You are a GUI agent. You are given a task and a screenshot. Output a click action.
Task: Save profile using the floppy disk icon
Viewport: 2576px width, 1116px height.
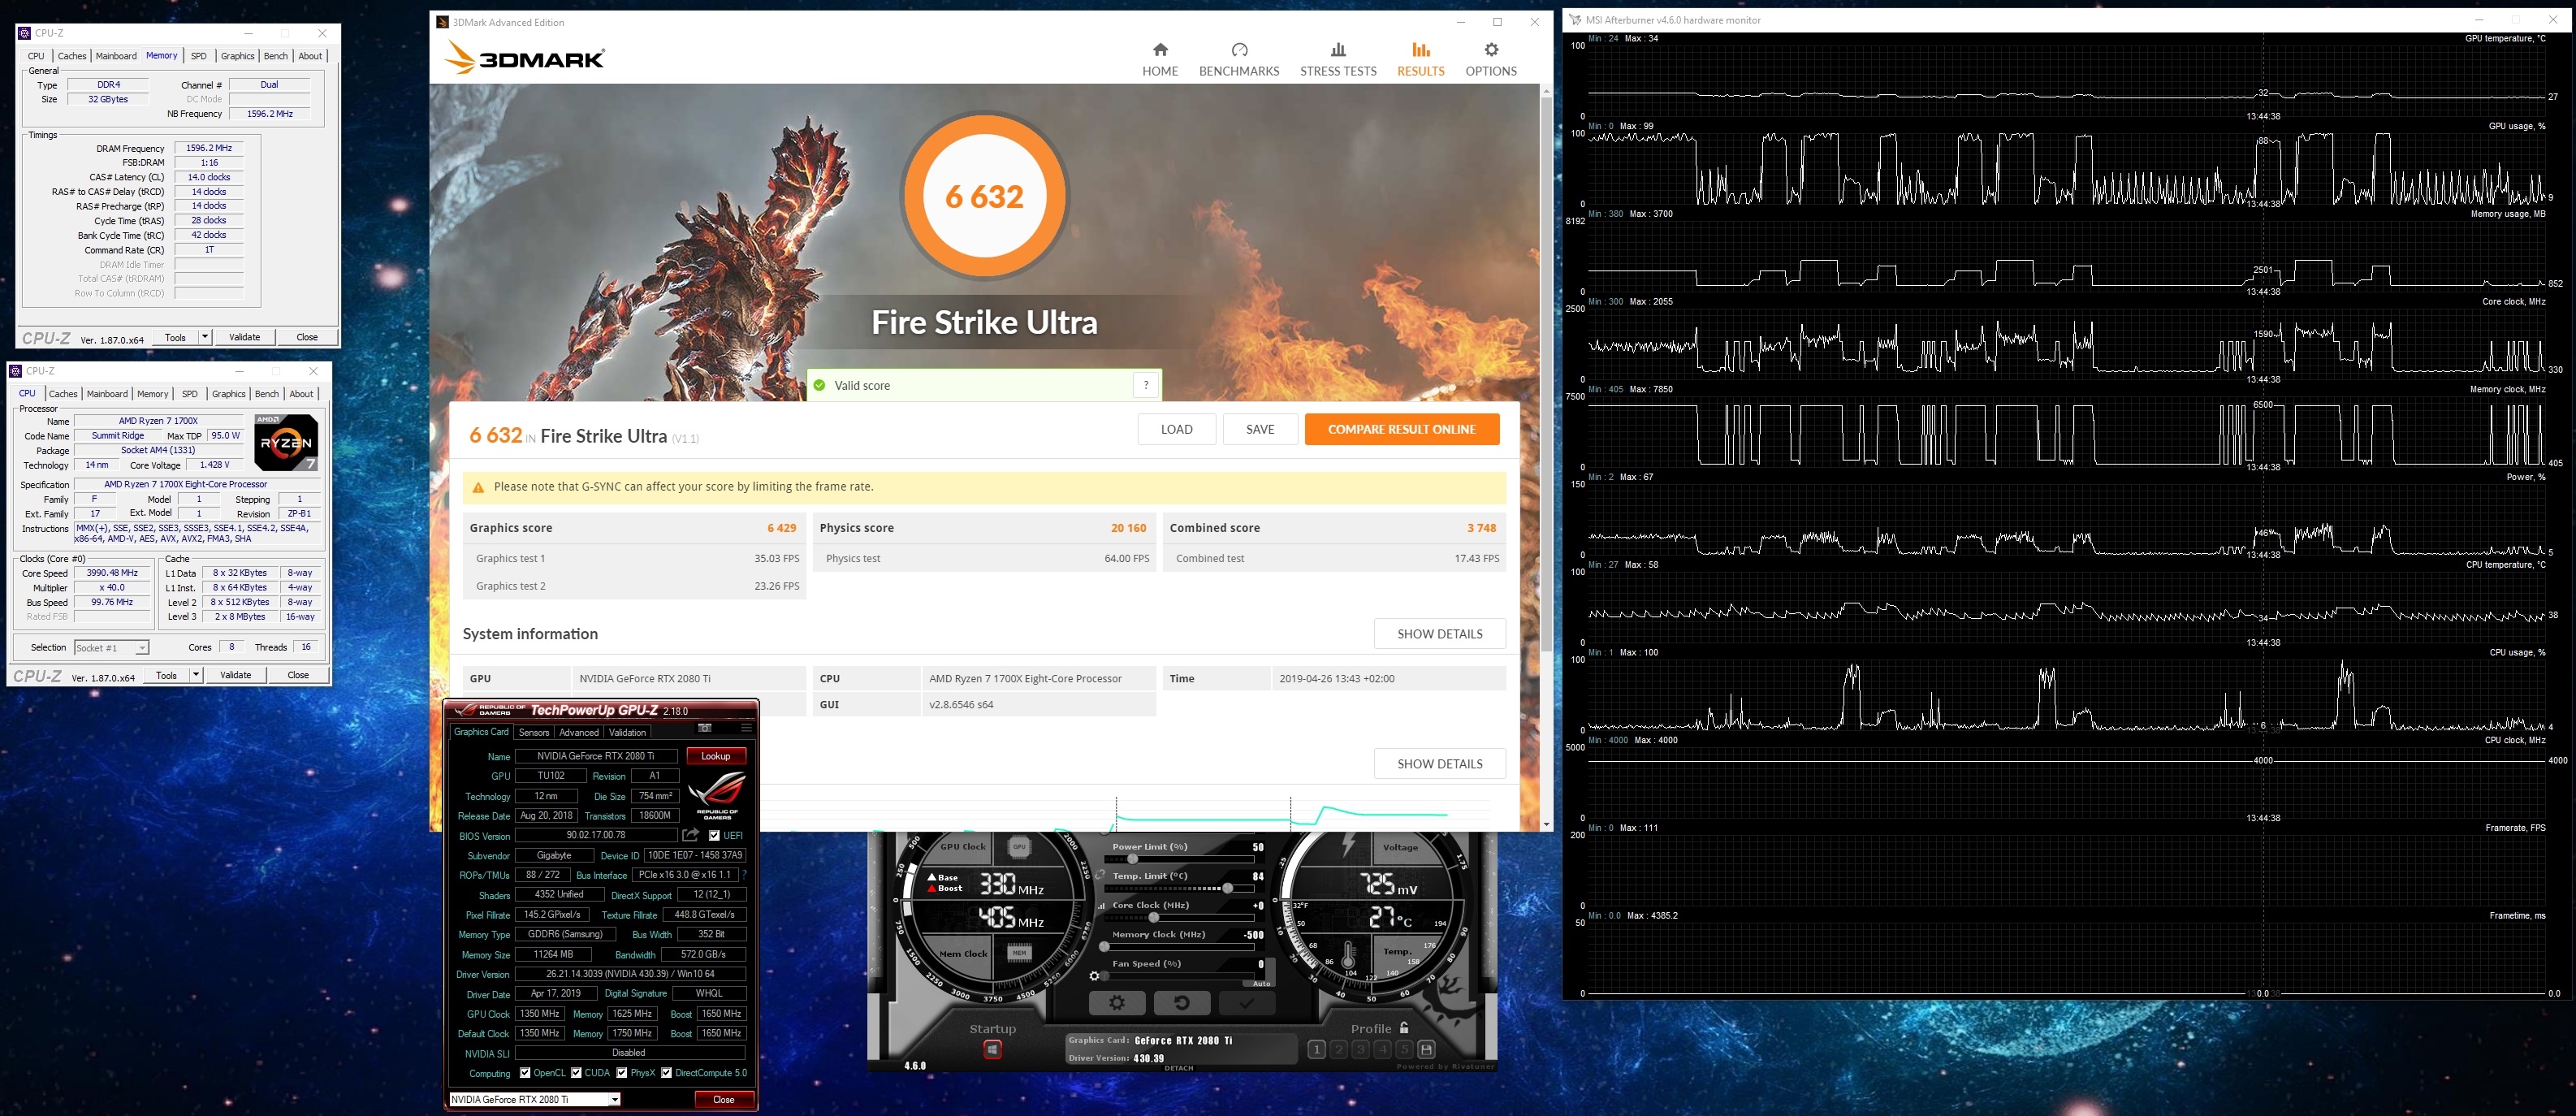click(x=1426, y=1050)
